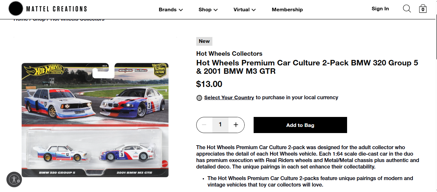Open the Hot Wheels 2-pack product image
Screen dimensions: 437x192
tap(95, 120)
